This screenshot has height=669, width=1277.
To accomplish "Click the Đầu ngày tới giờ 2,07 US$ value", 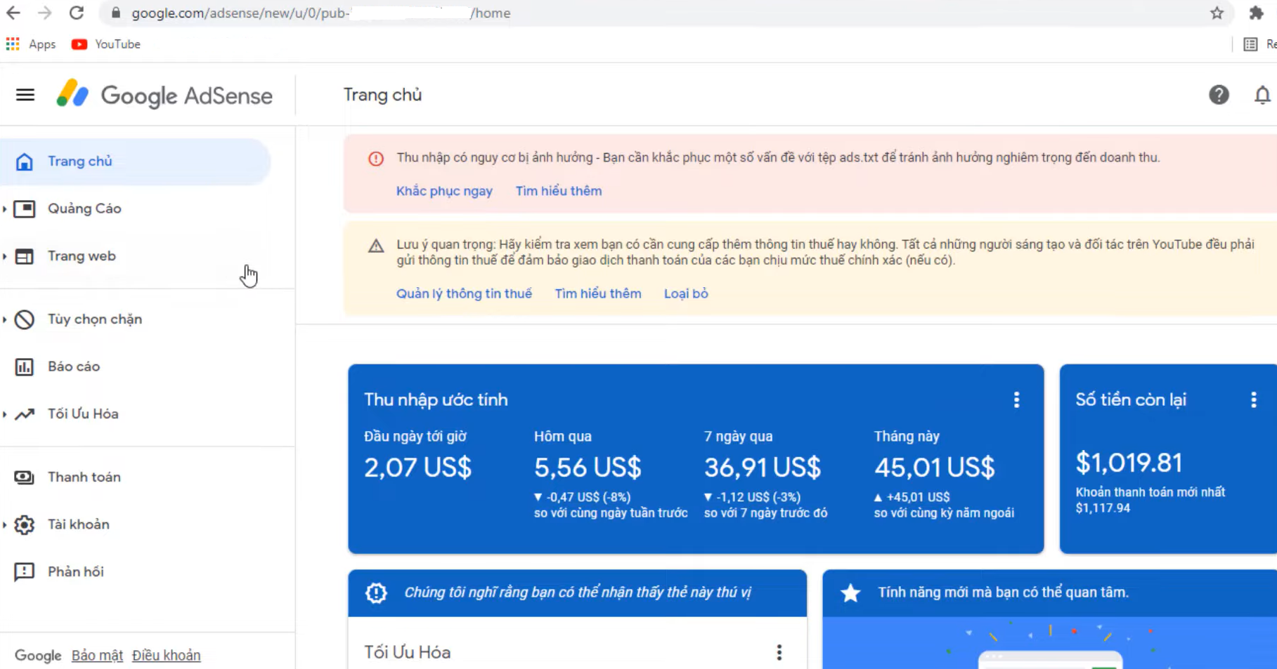I will tap(417, 468).
